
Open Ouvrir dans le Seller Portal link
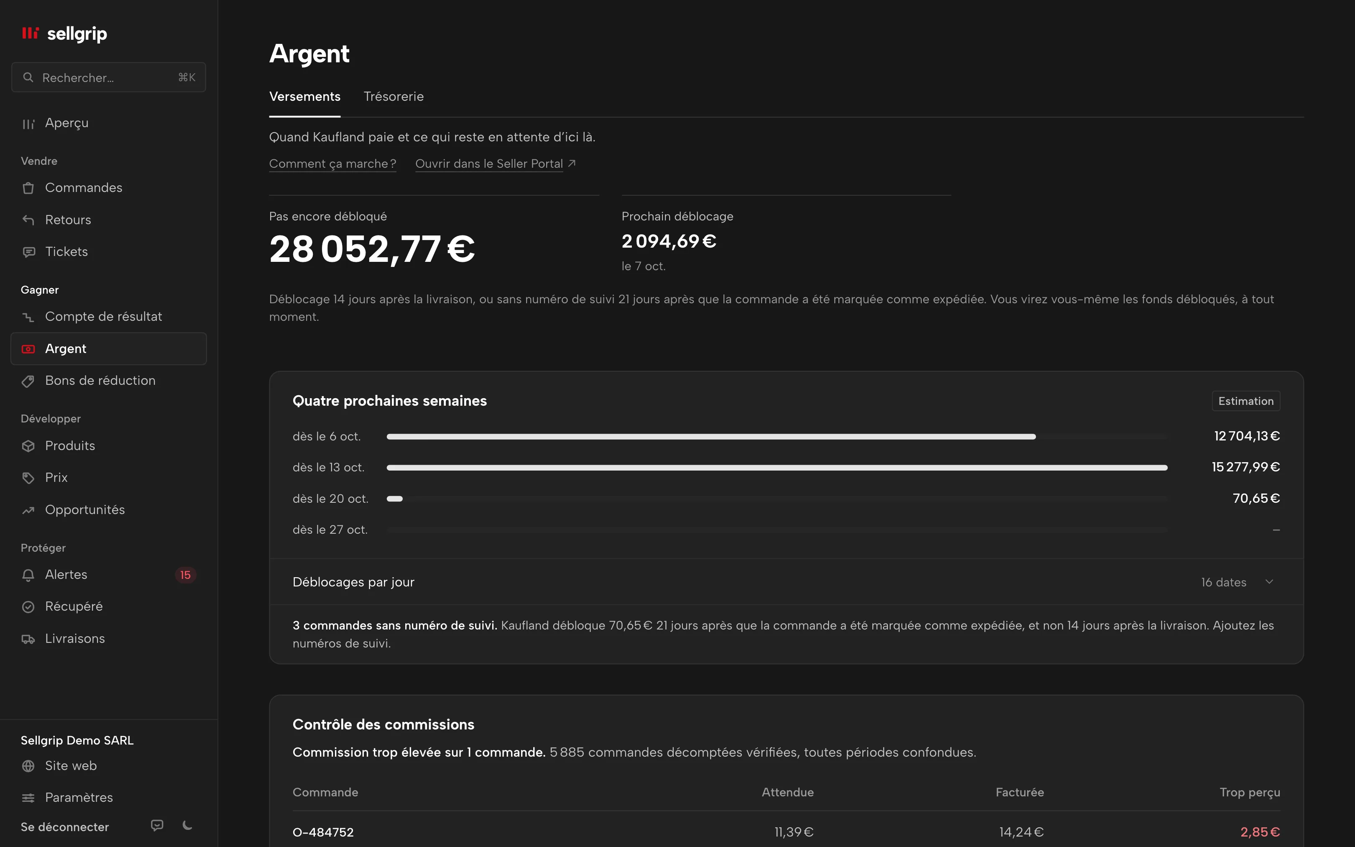(x=489, y=164)
